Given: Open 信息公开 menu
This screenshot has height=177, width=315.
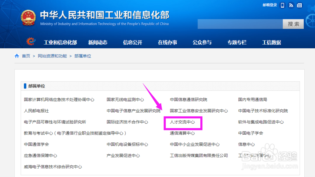Looking at the screenshot, I should pos(133,42).
